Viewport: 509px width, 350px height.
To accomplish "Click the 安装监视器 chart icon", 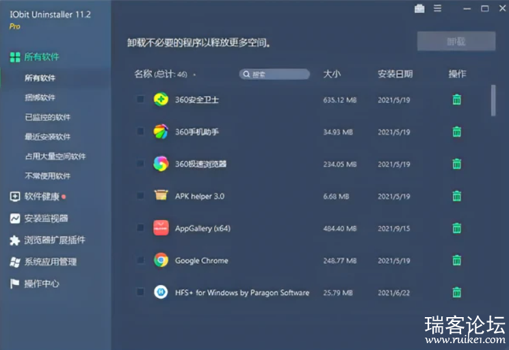I will [x=15, y=218].
